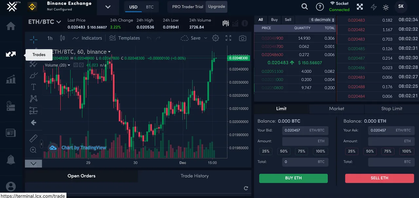Select the prediction and measurement tool

point(33,111)
